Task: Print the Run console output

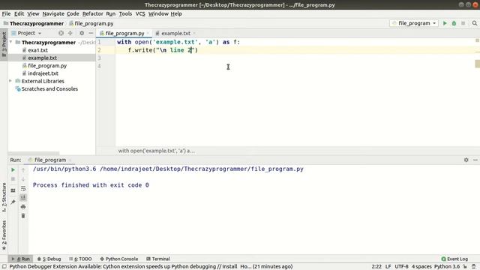Action: [x=23, y=207]
